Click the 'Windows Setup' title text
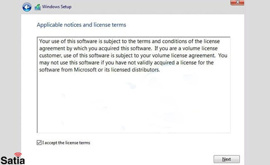 click(x=57, y=7)
